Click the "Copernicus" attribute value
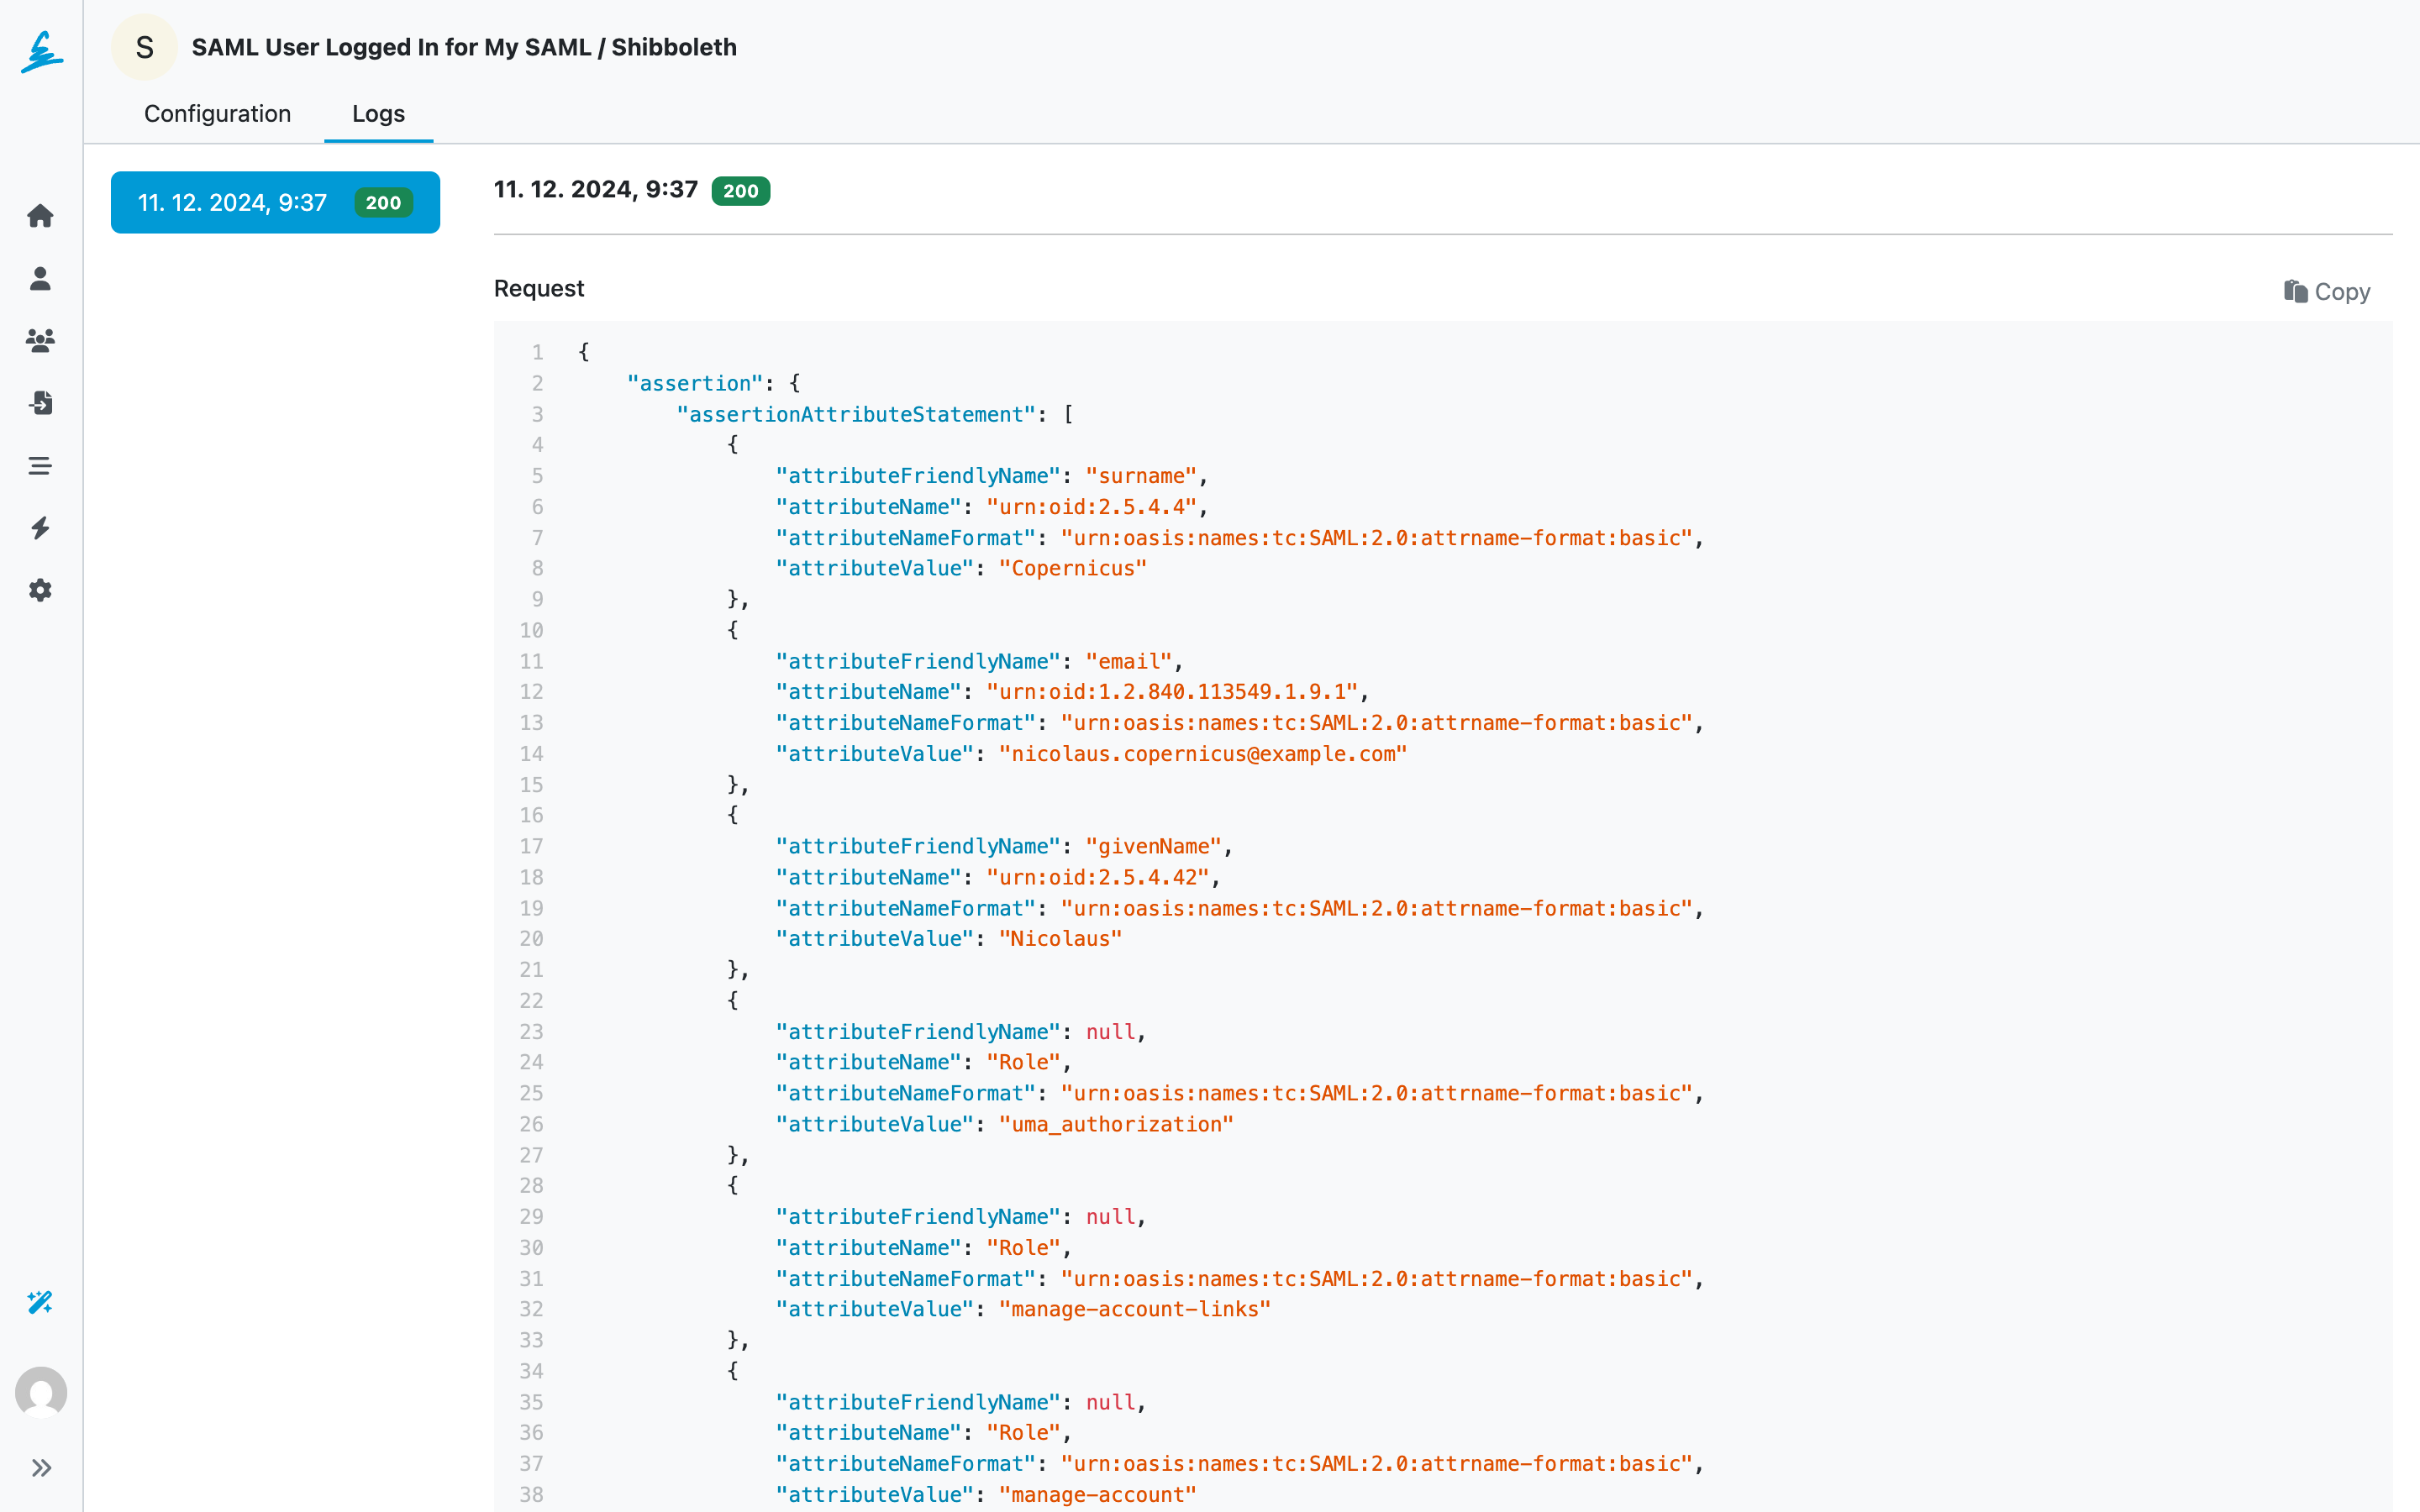 [x=1073, y=568]
